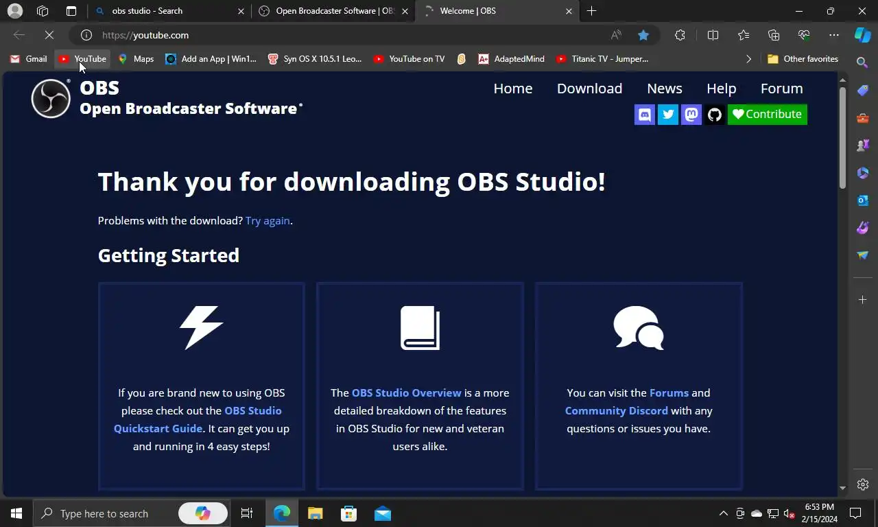Image resolution: width=878 pixels, height=527 pixels.
Task: Open AdaptedMind bookmark
Action: pyautogui.click(x=511, y=59)
